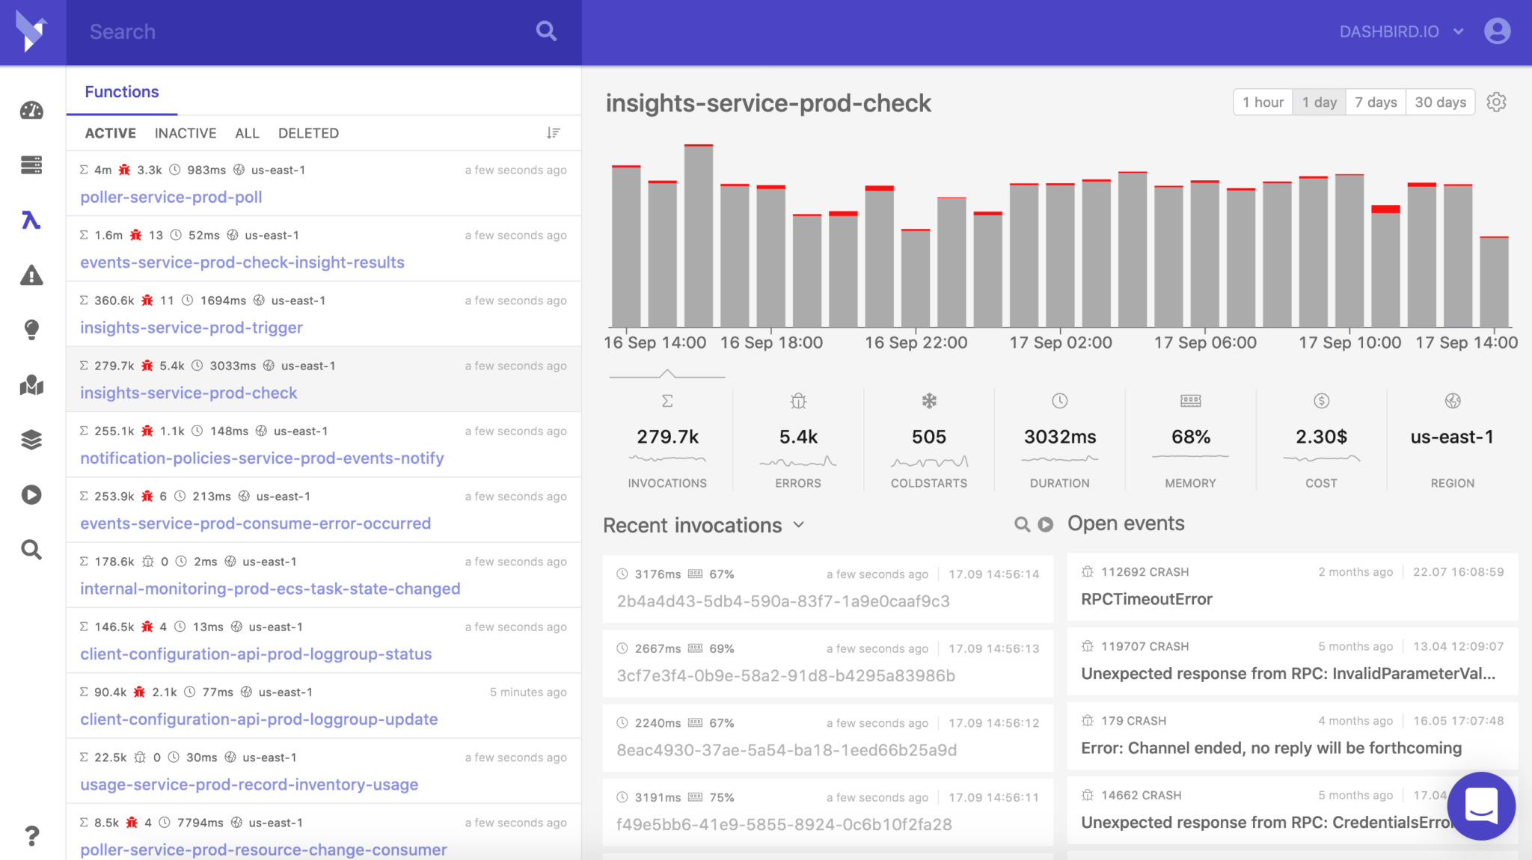Click the Search input field
The image size is (1532, 860).
point(299,31)
